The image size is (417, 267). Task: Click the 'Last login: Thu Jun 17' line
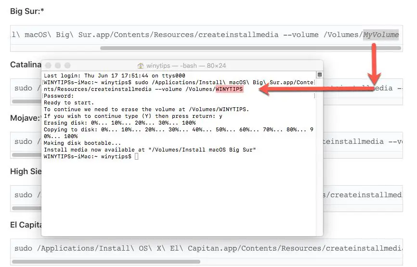(x=114, y=76)
